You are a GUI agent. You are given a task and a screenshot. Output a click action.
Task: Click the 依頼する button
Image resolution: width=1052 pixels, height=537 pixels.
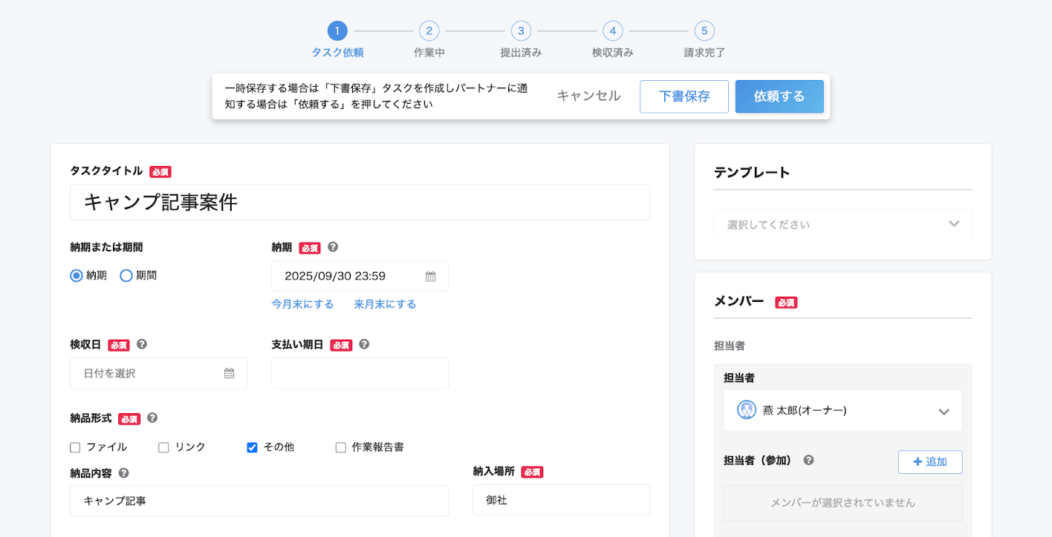(779, 96)
